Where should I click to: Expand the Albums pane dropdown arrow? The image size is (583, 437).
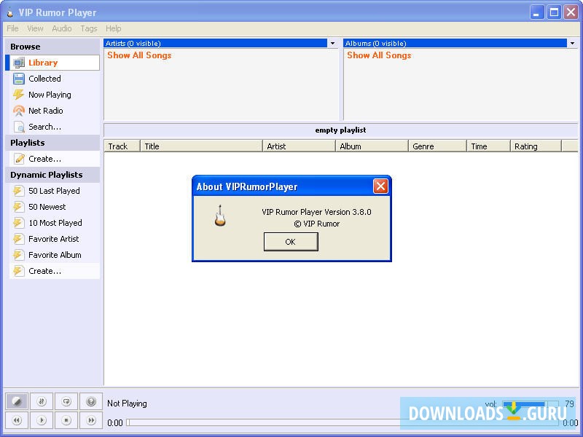tap(572, 43)
